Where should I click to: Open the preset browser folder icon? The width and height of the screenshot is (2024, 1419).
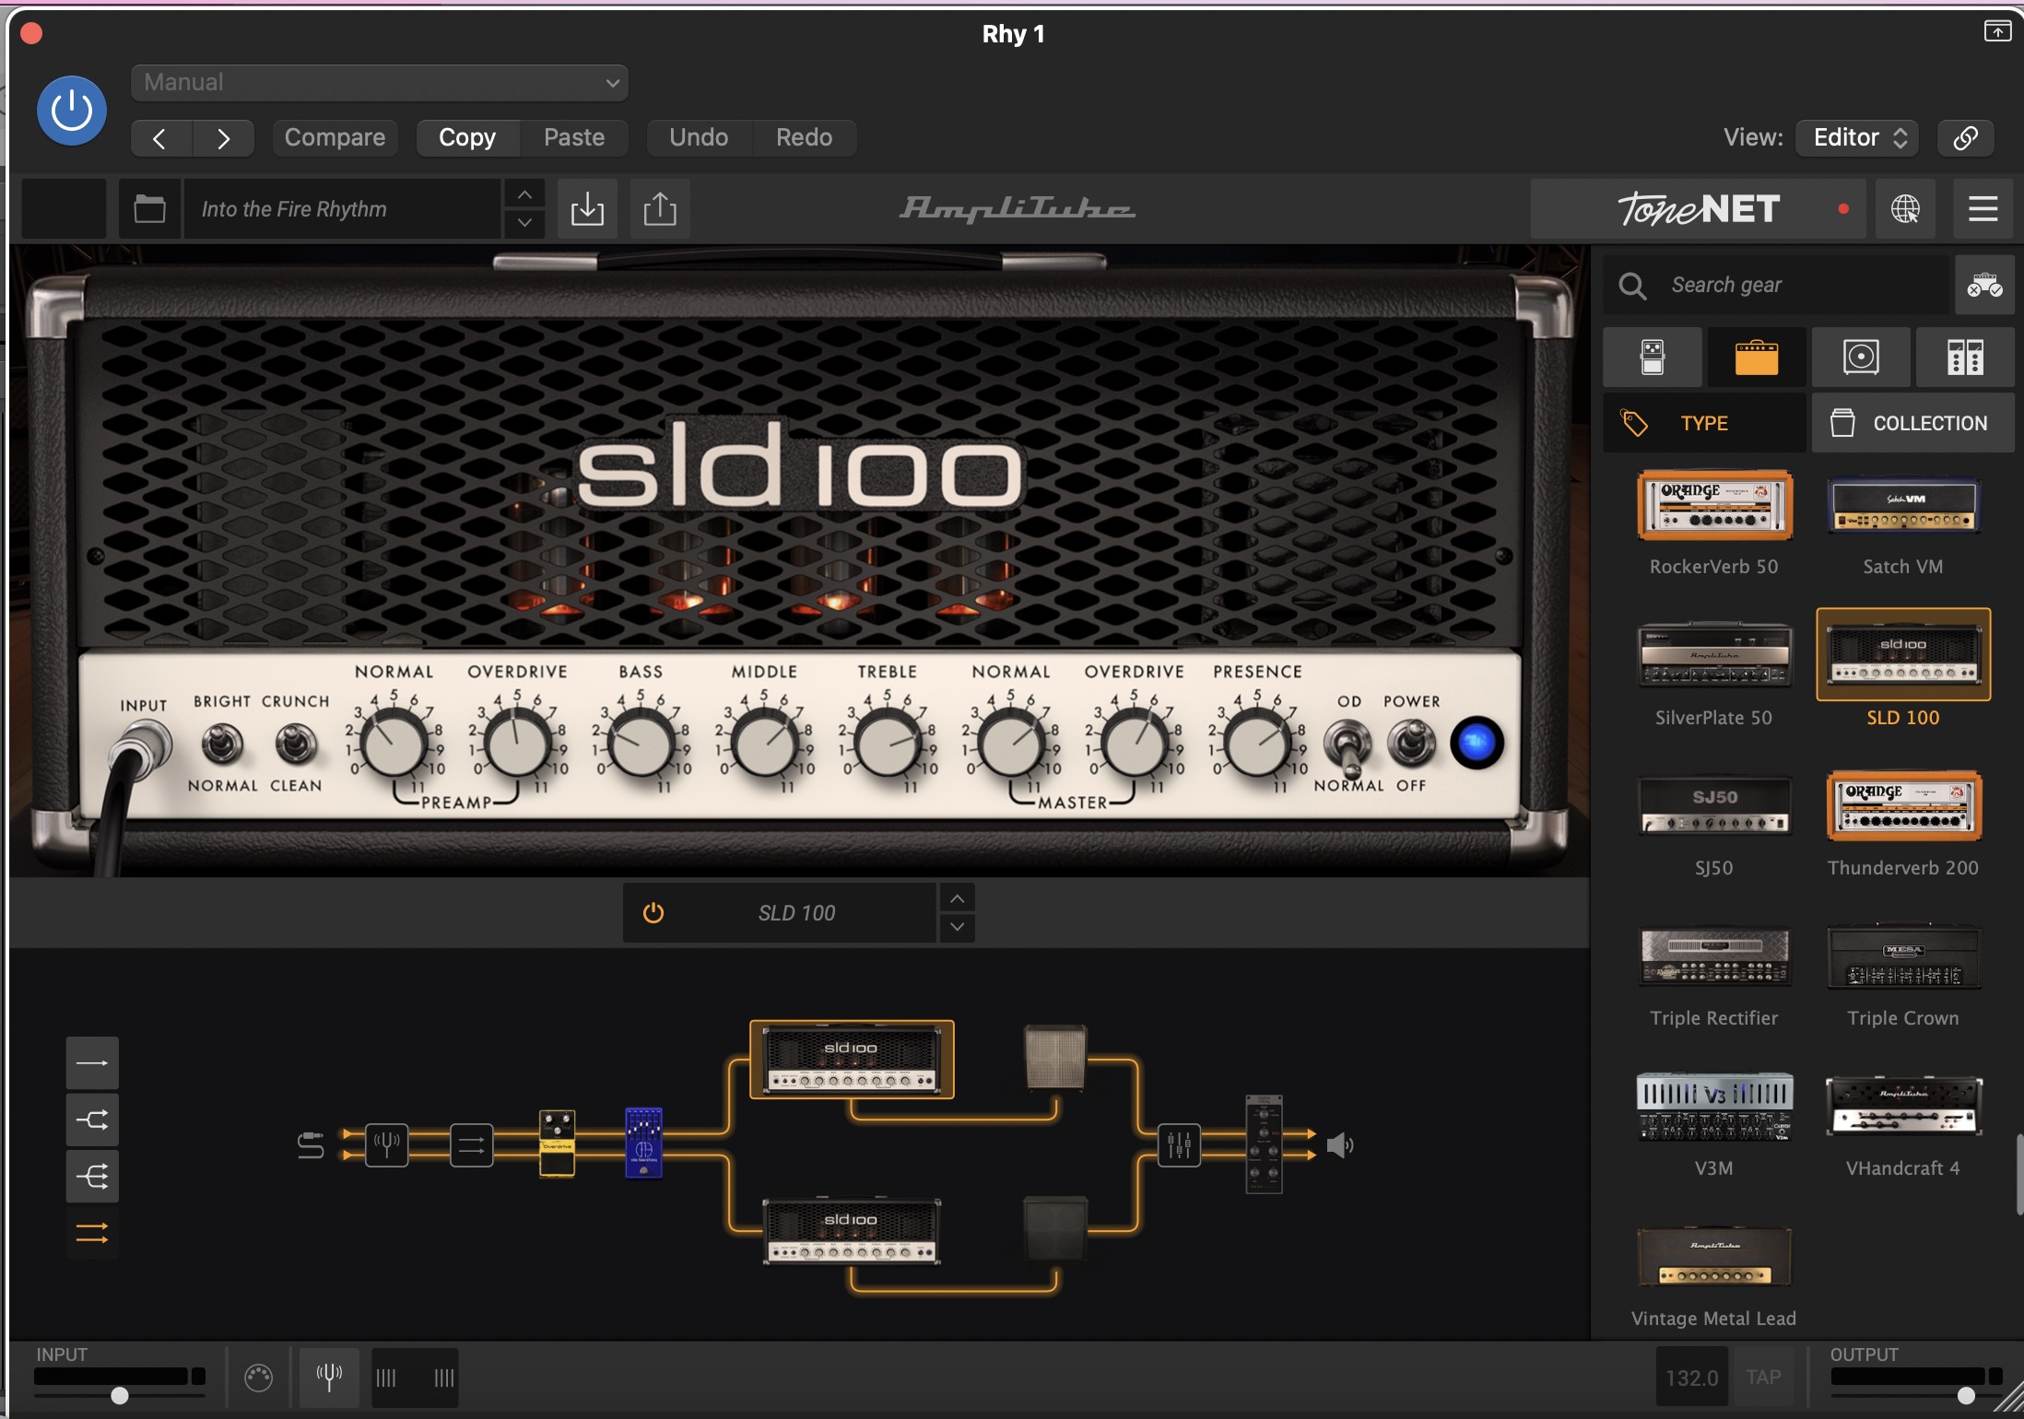point(149,209)
